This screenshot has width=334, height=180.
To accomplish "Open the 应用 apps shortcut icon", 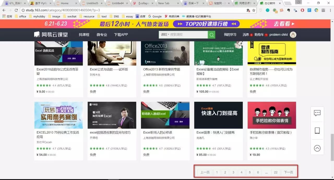I will (4, 16).
